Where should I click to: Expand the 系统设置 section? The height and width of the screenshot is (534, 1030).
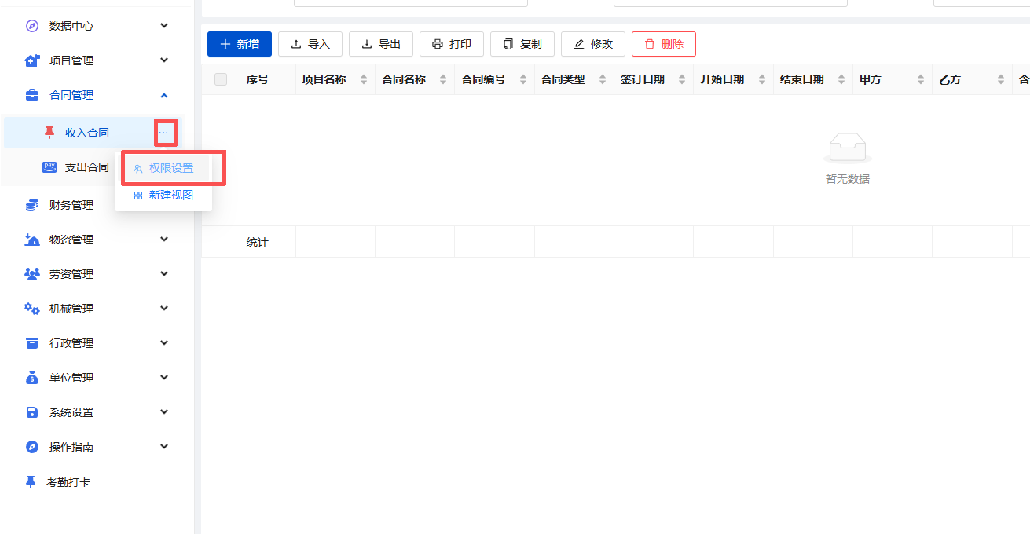164,411
